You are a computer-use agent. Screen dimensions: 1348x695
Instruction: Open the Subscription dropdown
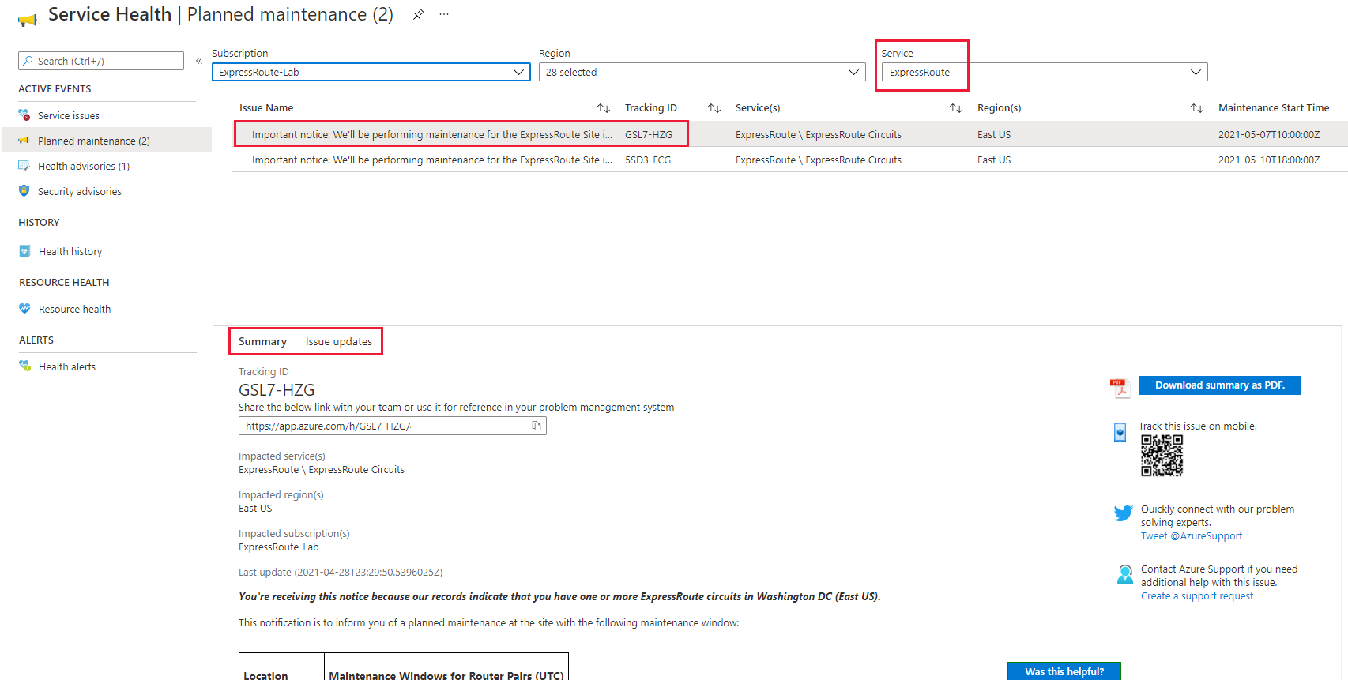(371, 72)
